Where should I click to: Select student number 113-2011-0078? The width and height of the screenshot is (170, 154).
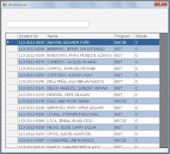pos(32,62)
